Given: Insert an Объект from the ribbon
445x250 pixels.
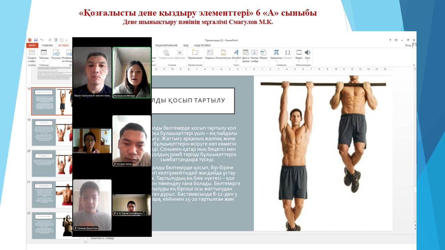Looking at the screenshot, I should point(263,53).
